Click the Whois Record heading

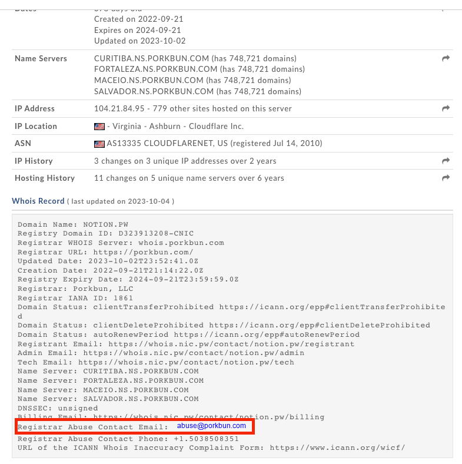click(38, 201)
